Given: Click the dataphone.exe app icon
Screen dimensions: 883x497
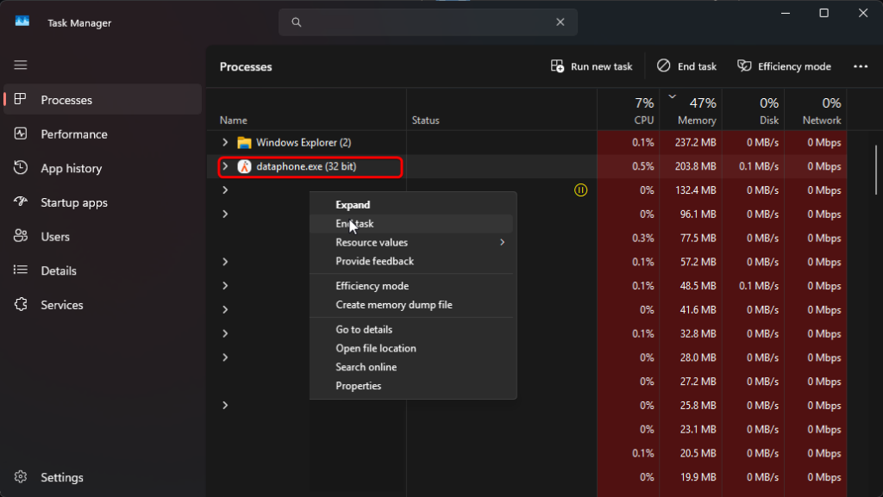Looking at the screenshot, I should pos(244,166).
